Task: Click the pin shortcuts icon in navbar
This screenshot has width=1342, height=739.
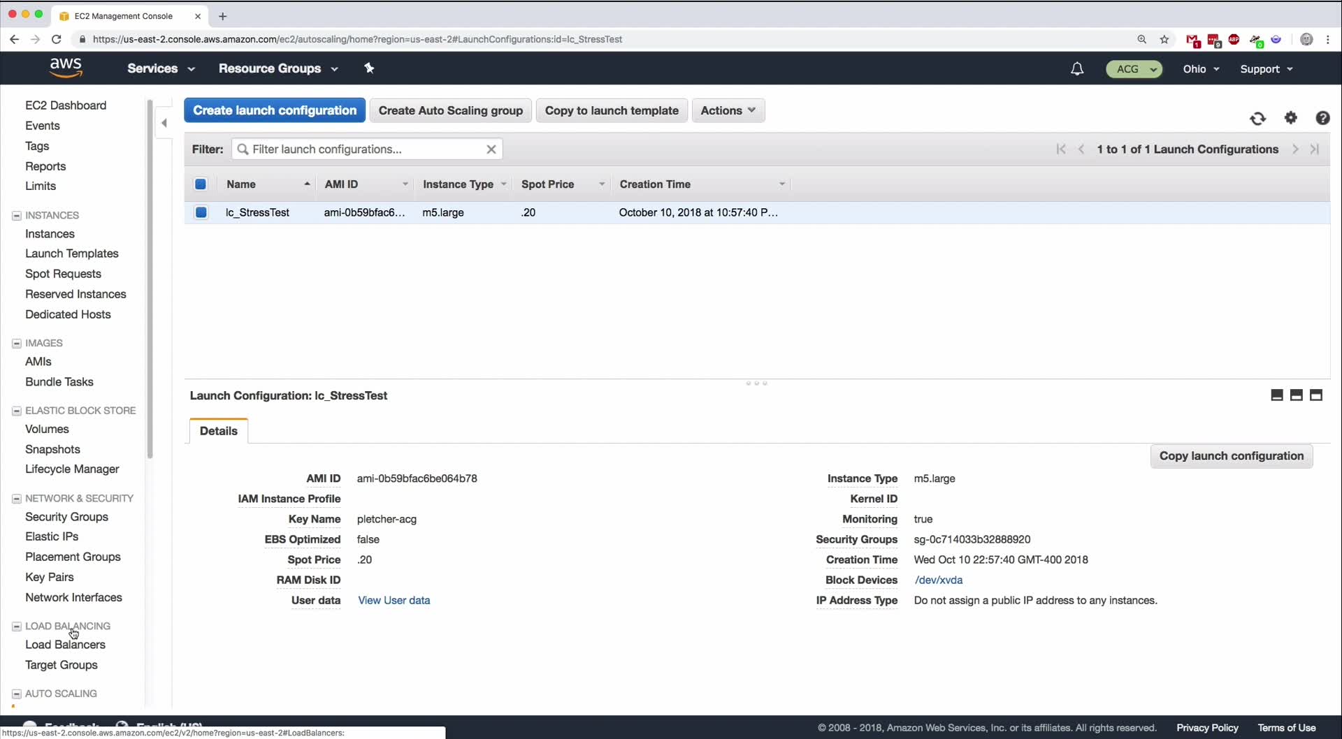Action: (x=370, y=68)
